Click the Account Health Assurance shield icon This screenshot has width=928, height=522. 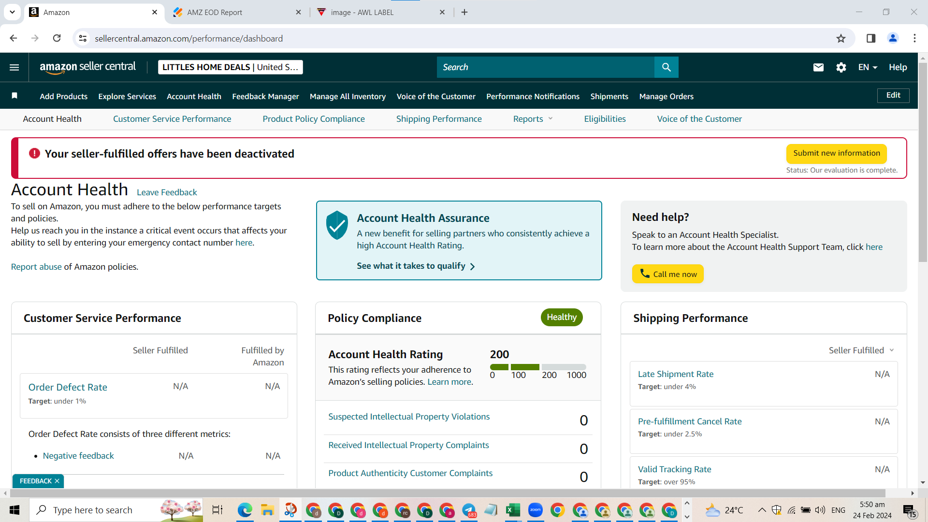pos(337,225)
